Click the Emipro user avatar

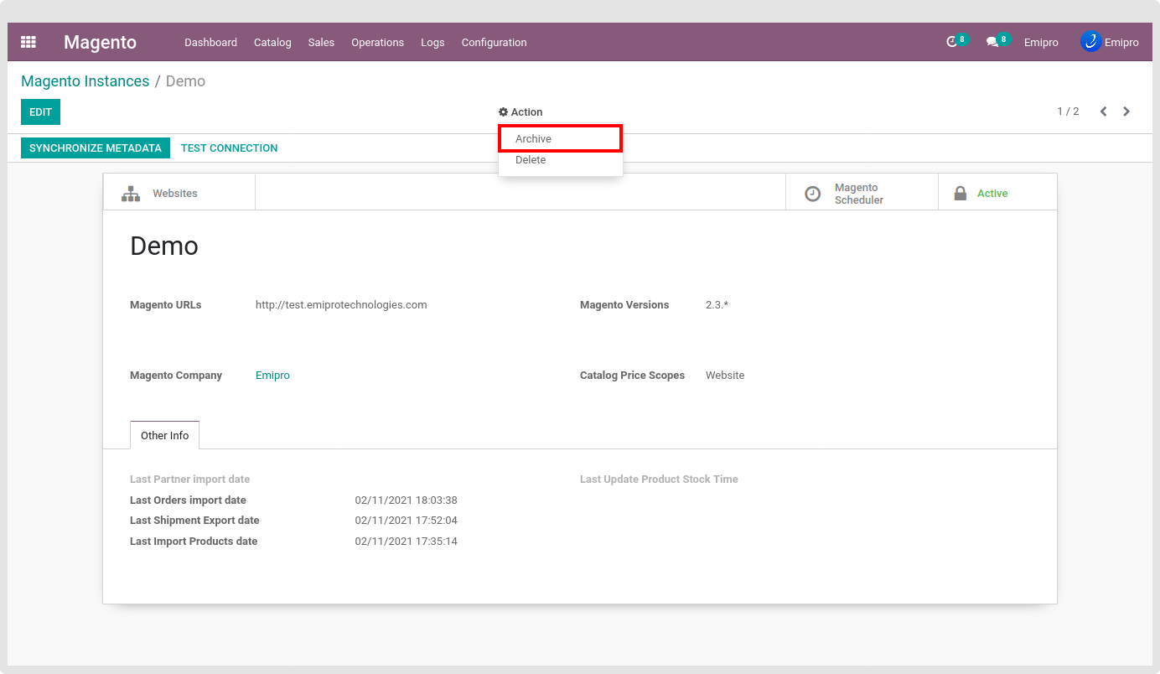coord(1090,41)
